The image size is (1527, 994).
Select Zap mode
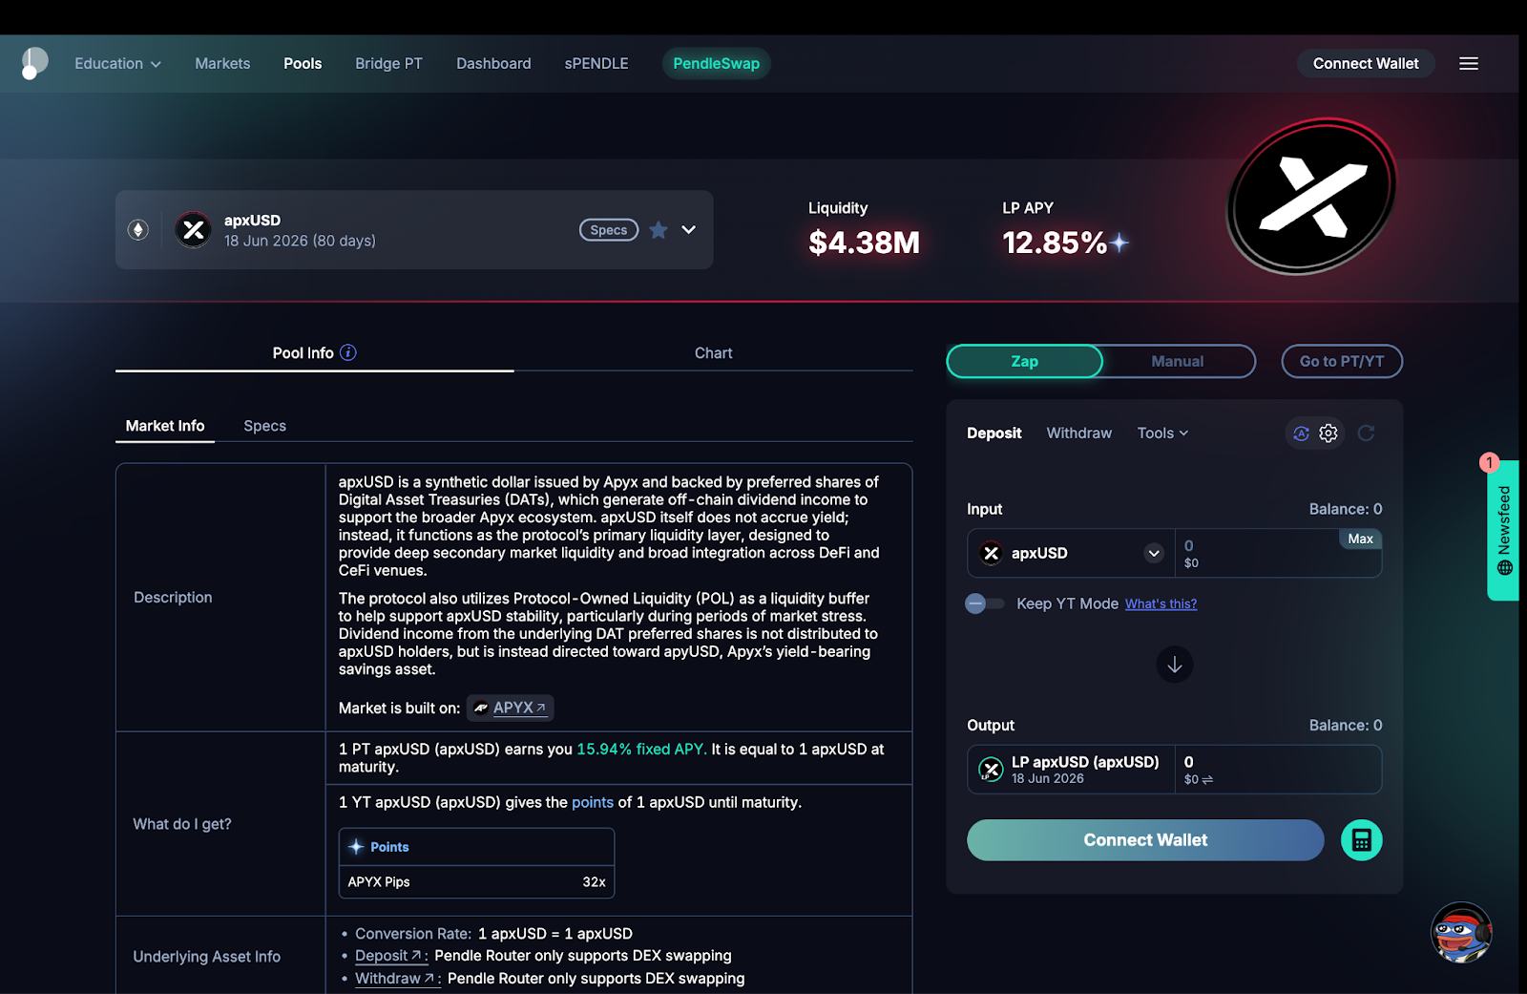[x=1025, y=362]
